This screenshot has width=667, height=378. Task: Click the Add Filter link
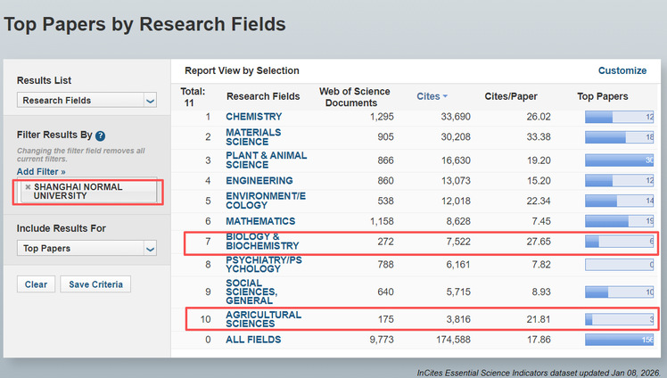tap(40, 171)
